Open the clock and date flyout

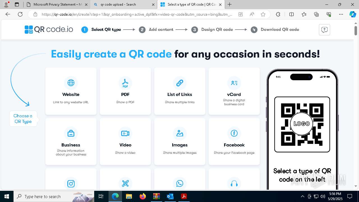pos(335,196)
